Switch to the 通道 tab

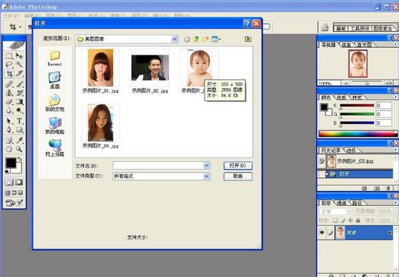coord(341,203)
